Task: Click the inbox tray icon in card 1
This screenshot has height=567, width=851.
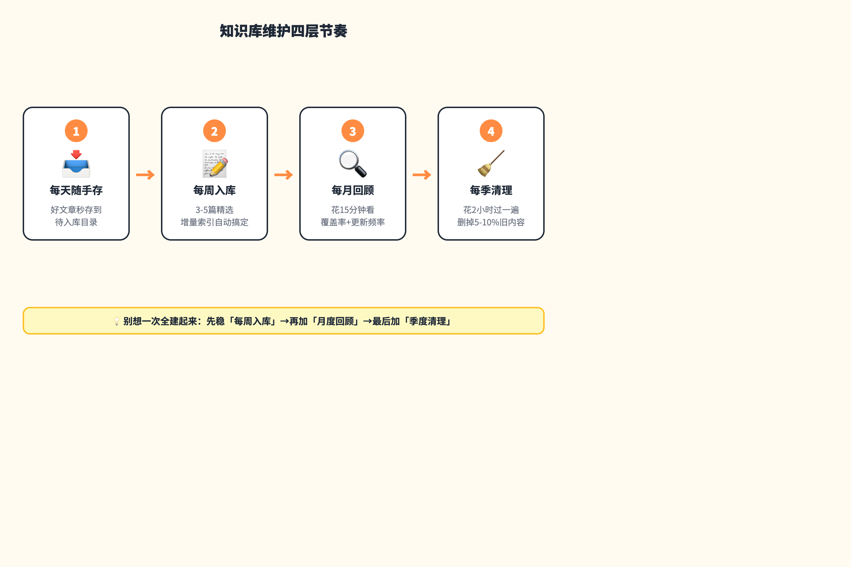Action: click(76, 163)
